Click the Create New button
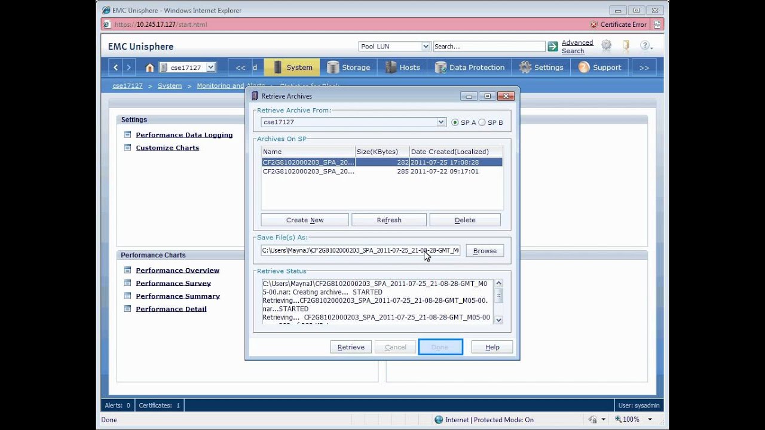 coord(305,220)
